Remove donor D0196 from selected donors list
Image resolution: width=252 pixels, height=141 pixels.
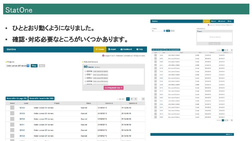pos(85,72)
